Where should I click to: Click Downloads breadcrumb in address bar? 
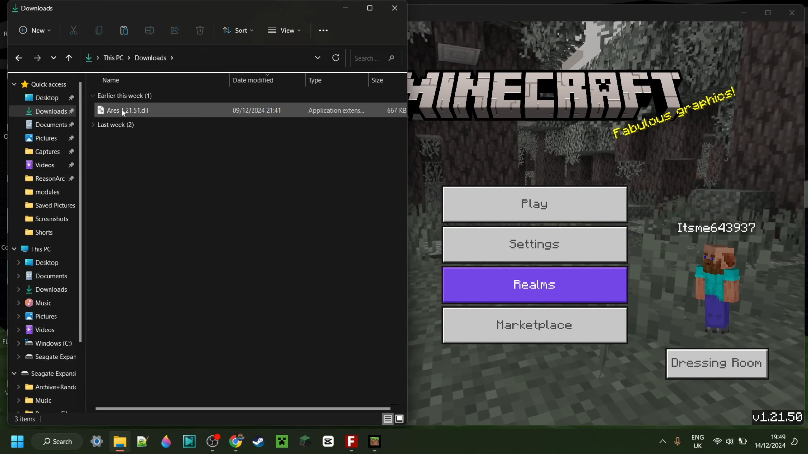coord(150,58)
